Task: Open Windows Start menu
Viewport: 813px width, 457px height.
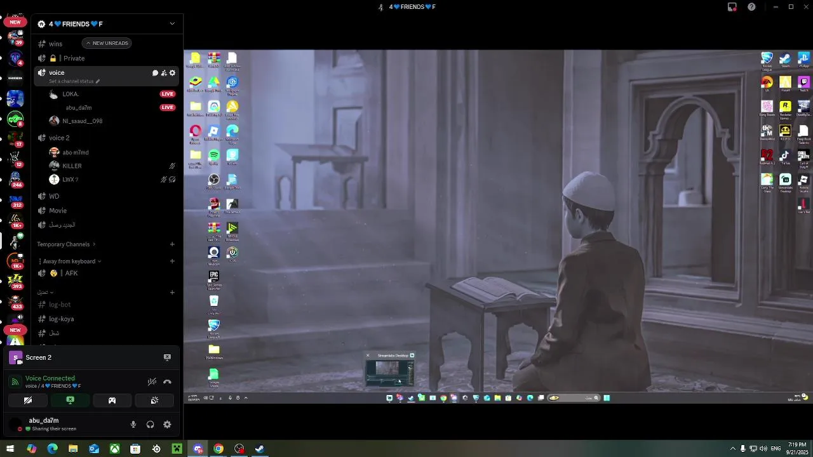Action: tap(10, 449)
